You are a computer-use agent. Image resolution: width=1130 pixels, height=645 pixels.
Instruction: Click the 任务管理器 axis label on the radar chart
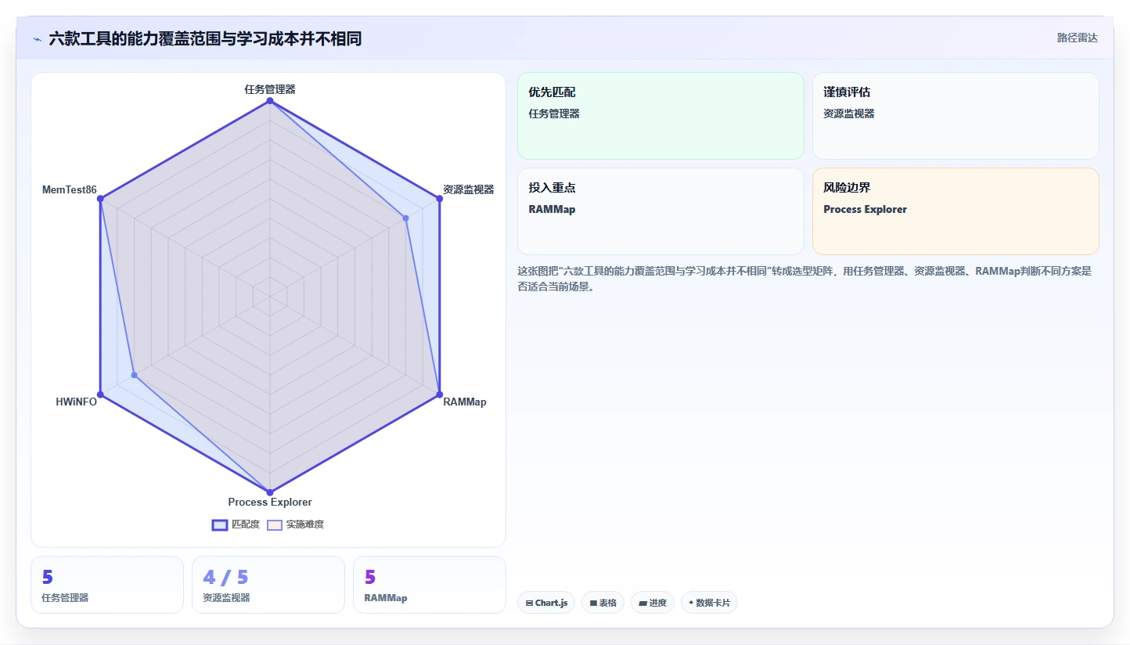point(270,89)
